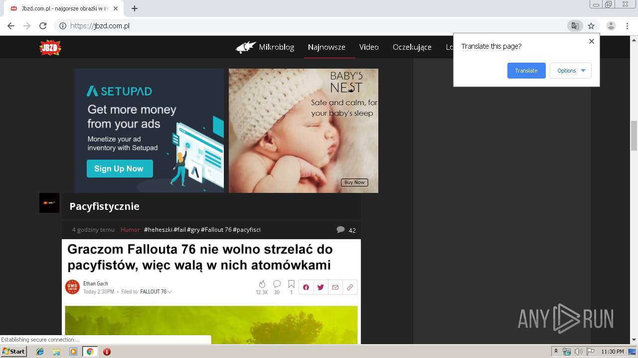This screenshot has width=638, height=358.
Task: Share the article via the Twitter icon
Action: click(x=320, y=287)
